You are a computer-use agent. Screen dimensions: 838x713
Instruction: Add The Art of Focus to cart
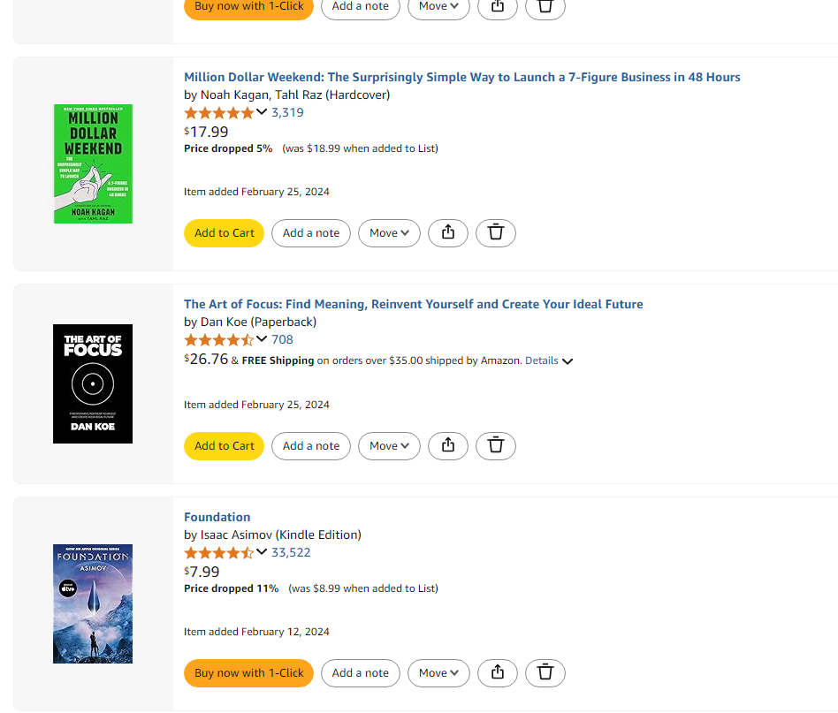[225, 446]
